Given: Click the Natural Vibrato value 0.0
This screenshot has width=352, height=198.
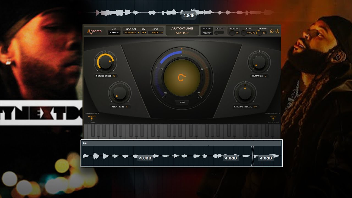Looking at the screenshot, I should (255, 106).
